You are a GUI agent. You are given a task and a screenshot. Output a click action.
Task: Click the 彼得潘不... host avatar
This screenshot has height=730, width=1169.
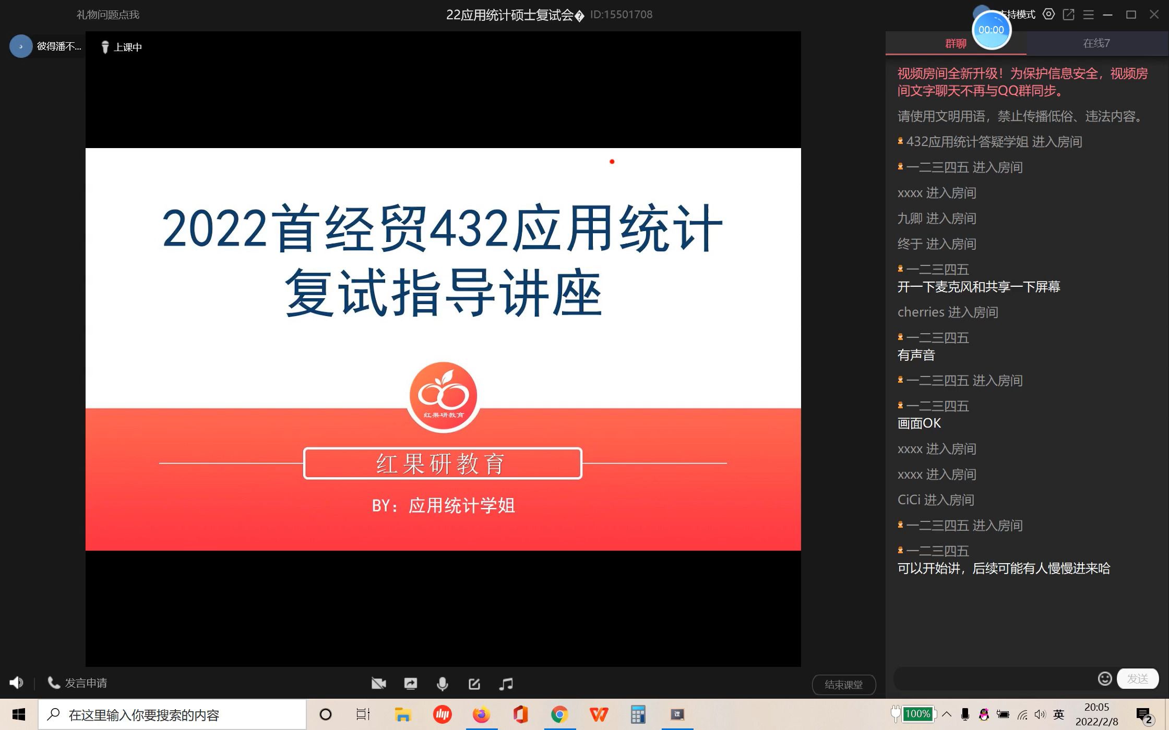(21, 46)
